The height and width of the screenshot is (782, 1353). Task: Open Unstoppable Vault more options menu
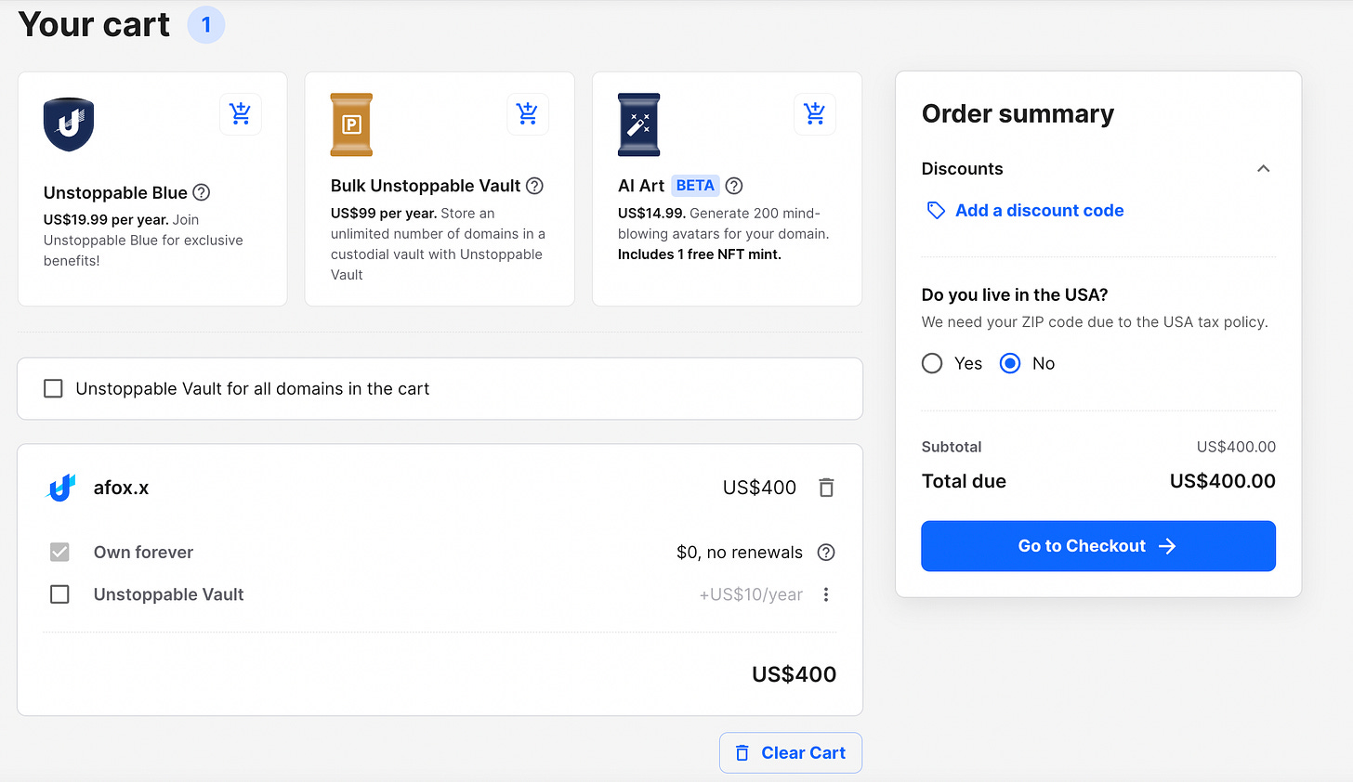click(826, 594)
